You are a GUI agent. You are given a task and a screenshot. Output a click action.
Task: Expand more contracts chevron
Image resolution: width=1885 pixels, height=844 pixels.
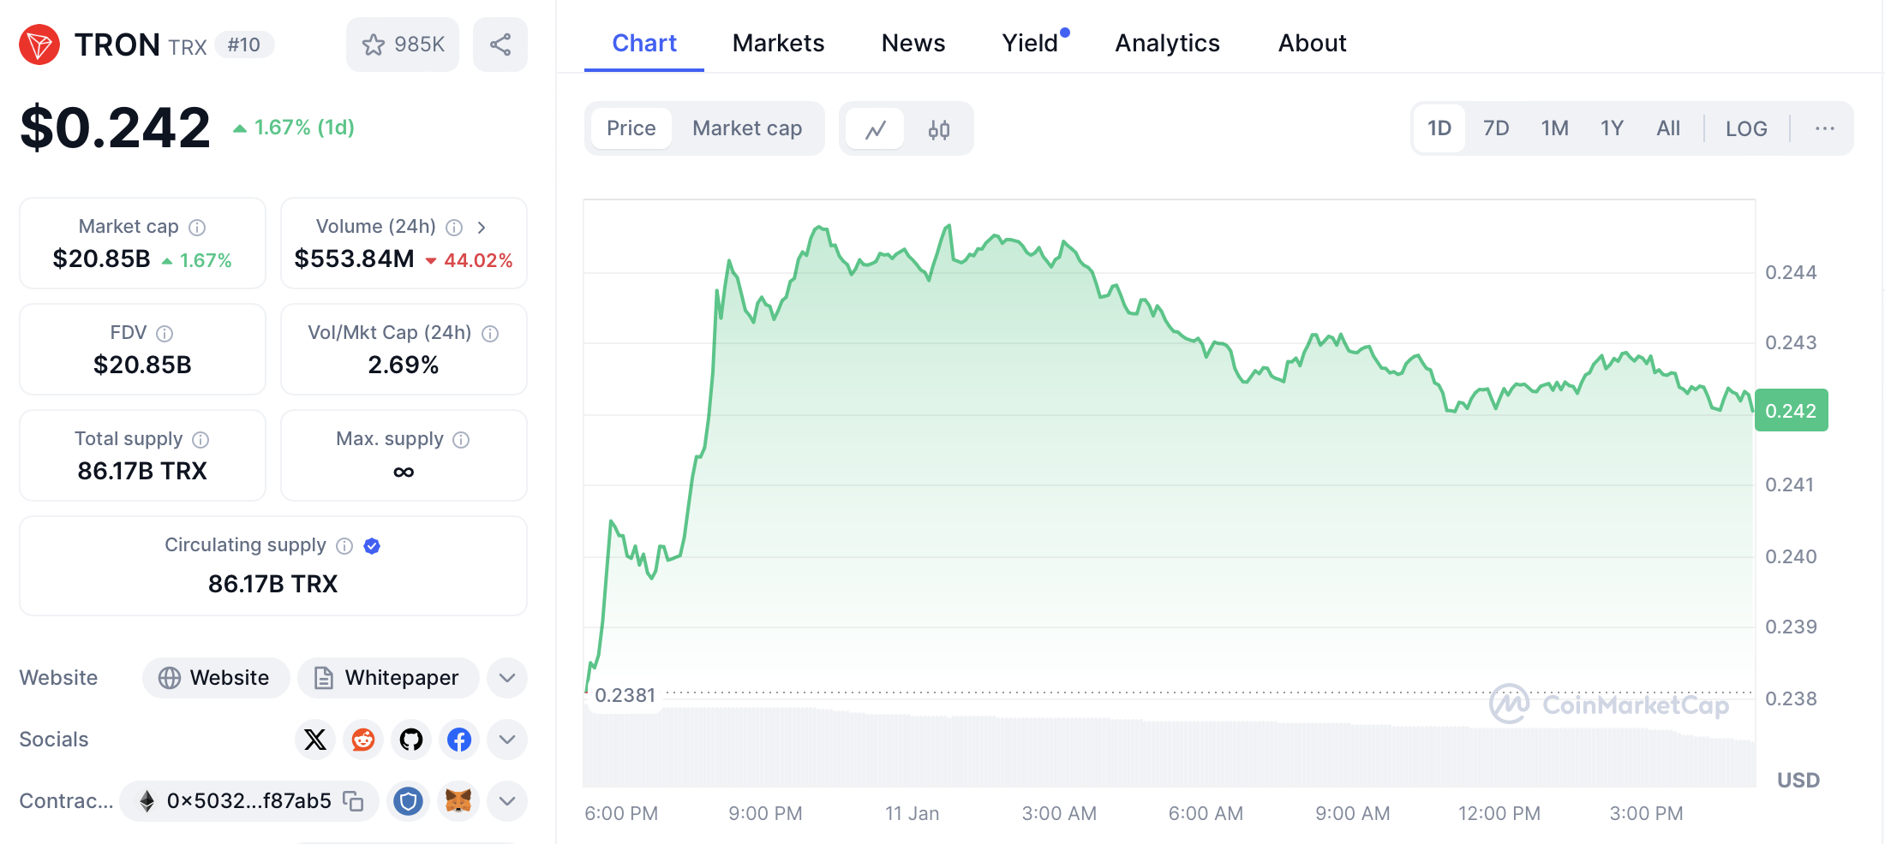pos(507,801)
